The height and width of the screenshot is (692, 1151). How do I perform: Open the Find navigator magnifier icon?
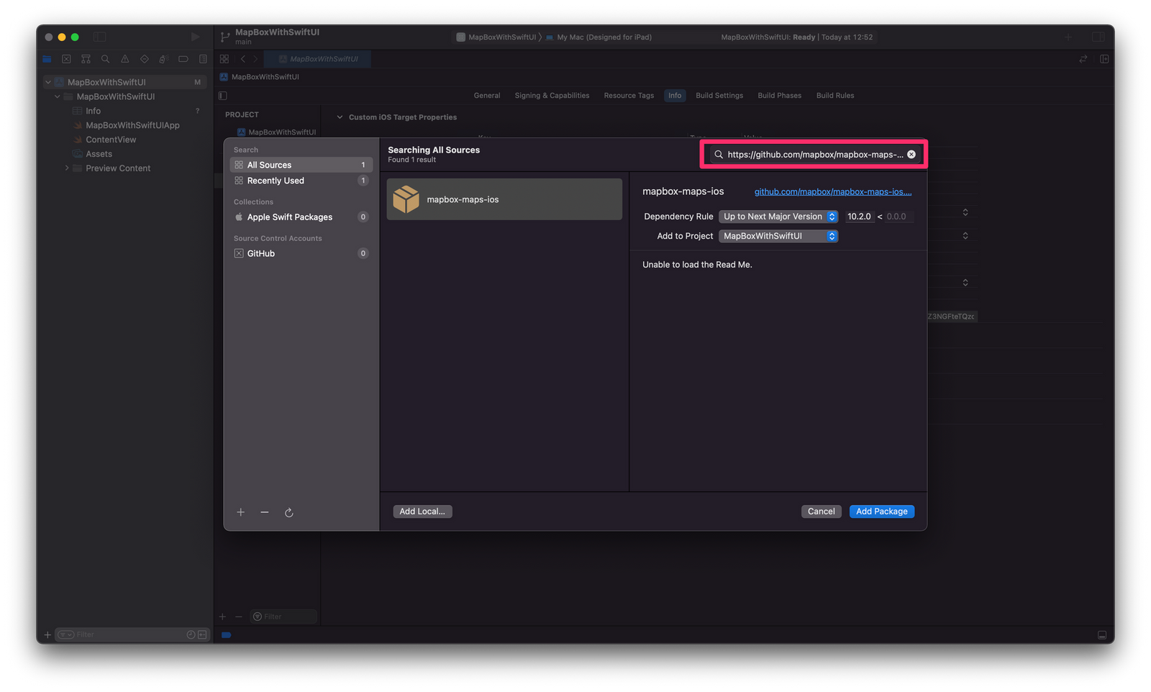(105, 59)
